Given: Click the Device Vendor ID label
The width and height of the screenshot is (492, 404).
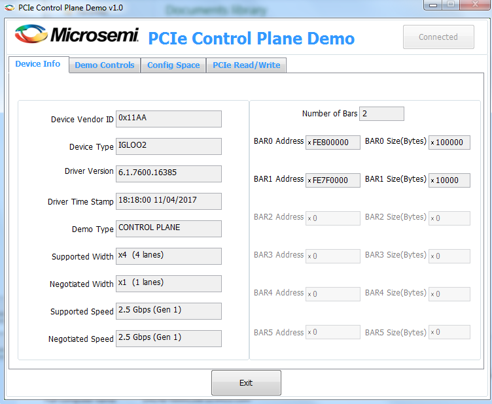Looking at the screenshot, I should [82, 120].
